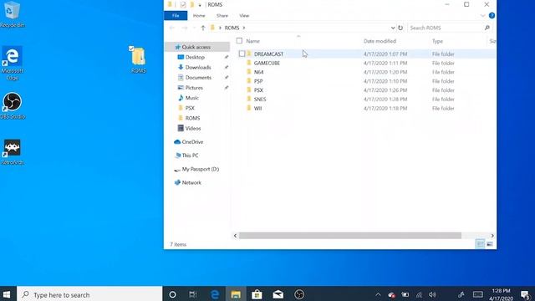Open Videos in the navigation pane
The image size is (535, 301).
(x=193, y=128)
